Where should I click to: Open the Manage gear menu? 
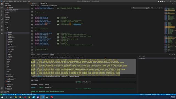click(x=2, y=92)
